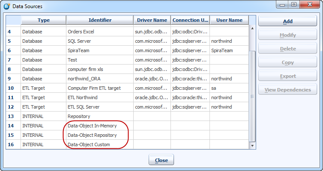Click the Driver Name column header
Image resolution: width=323 pixels, height=171 pixels.
pyautogui.click(x=152, y=20)
